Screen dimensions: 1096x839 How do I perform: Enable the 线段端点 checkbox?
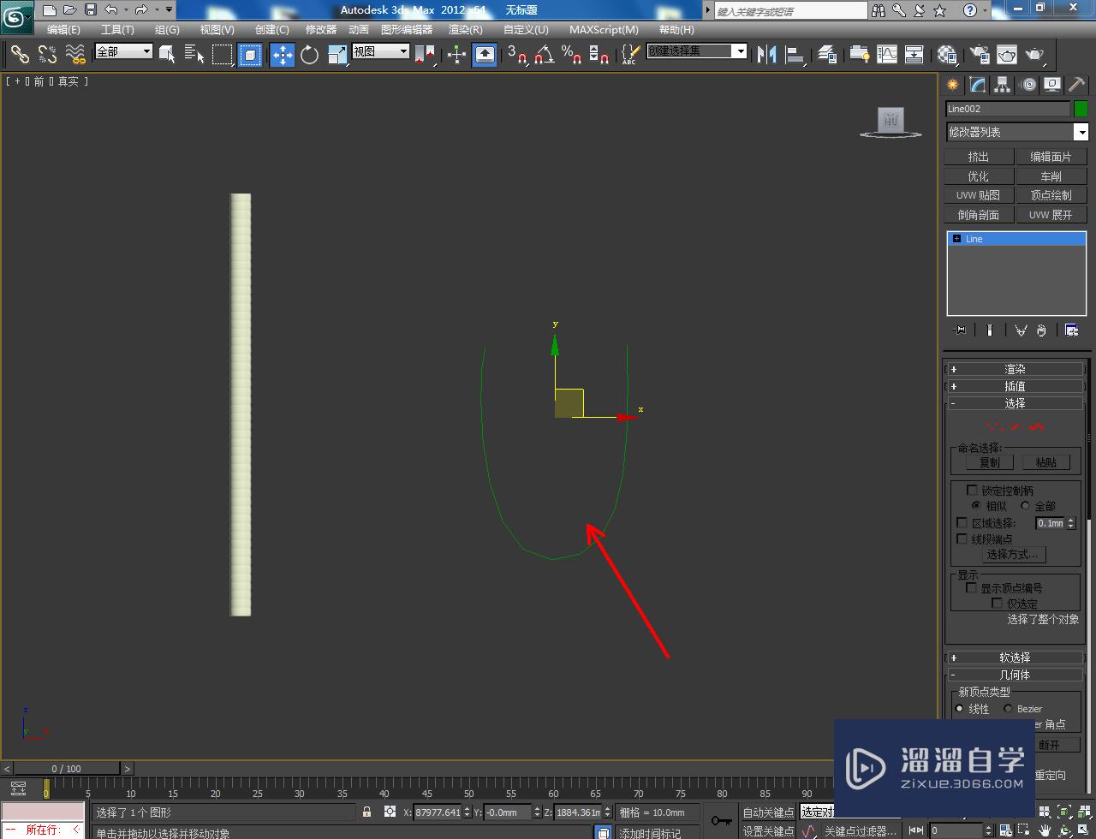[962, 539]
